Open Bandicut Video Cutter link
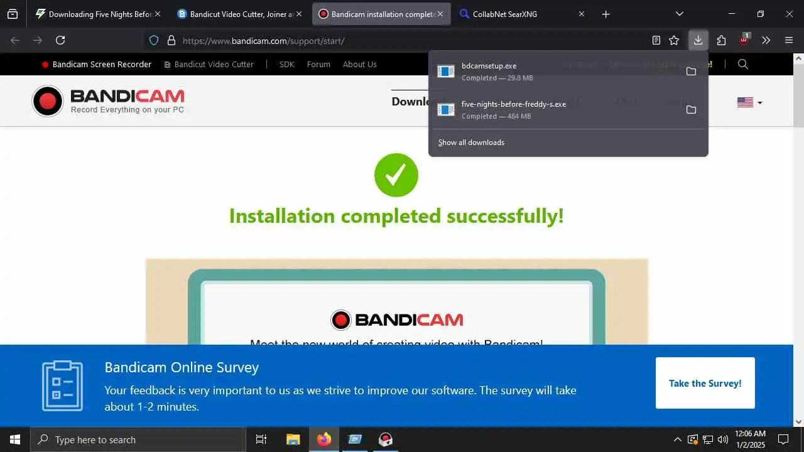 click(x=209, y=64)
